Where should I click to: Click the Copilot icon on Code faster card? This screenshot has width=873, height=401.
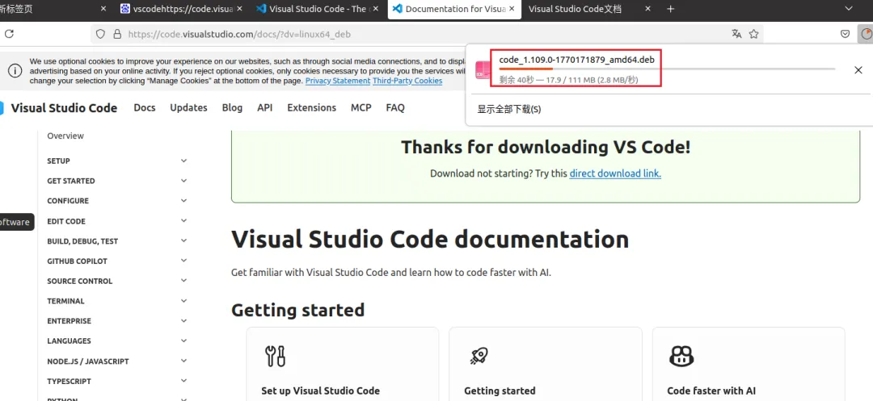click(681, 356)
